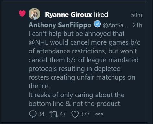This screenshot has height=124, width=153.
Task: Retweet Anthony SanFilippo's tweet
Action: [53, 114]
